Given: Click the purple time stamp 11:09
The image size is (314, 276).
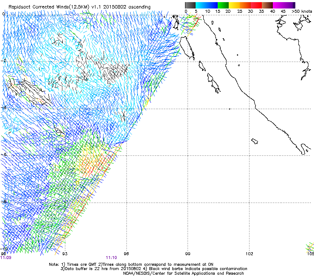Looking at the screenshot, I should coord(6,258).
